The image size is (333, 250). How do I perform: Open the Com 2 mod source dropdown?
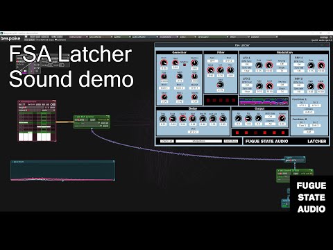pos(180,88)
